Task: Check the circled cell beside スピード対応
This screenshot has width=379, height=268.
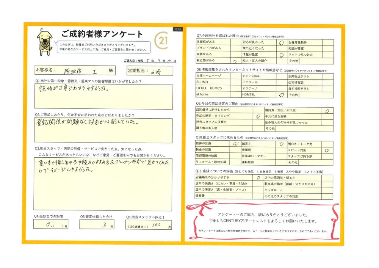Action: [x=327, y=150]
